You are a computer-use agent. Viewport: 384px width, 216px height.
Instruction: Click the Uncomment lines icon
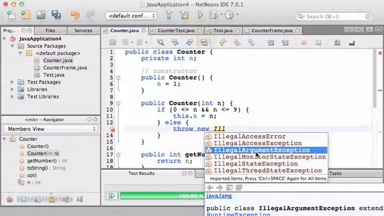click(352, 43)
